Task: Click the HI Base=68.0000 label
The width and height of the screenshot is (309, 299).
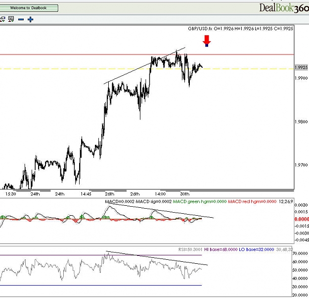Action: 221,249
